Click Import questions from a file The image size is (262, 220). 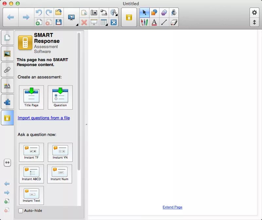point(44,118)
